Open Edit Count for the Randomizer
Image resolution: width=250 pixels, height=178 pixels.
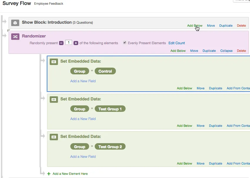tap(176, 43)
